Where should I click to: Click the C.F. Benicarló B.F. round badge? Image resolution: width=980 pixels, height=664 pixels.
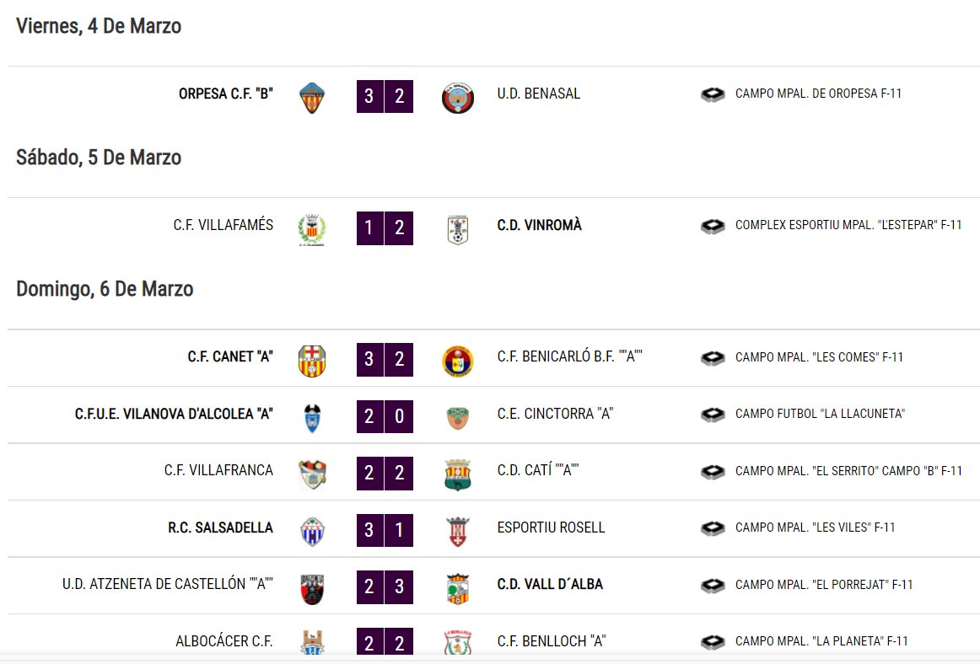pyautogui.click(x=457, y=361)
